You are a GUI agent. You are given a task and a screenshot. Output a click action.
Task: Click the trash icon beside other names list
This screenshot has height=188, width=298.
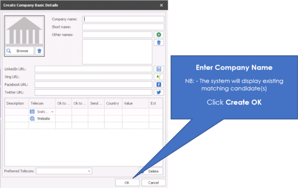[158, 43]
